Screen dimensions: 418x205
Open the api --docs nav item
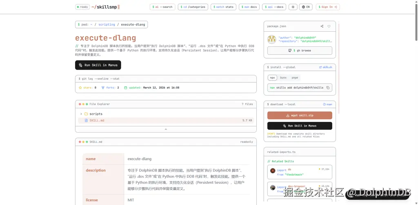274,7
